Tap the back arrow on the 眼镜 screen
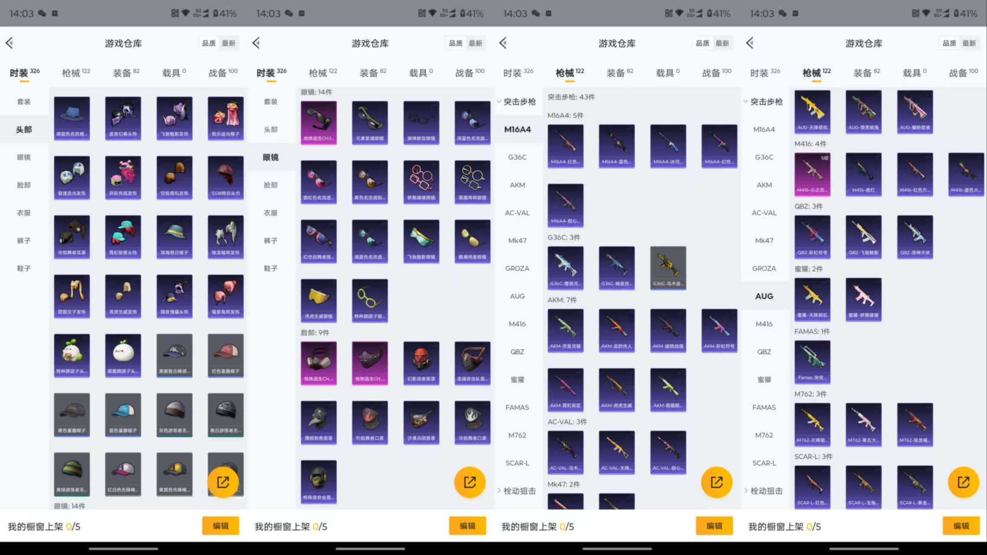 (256, 43)
